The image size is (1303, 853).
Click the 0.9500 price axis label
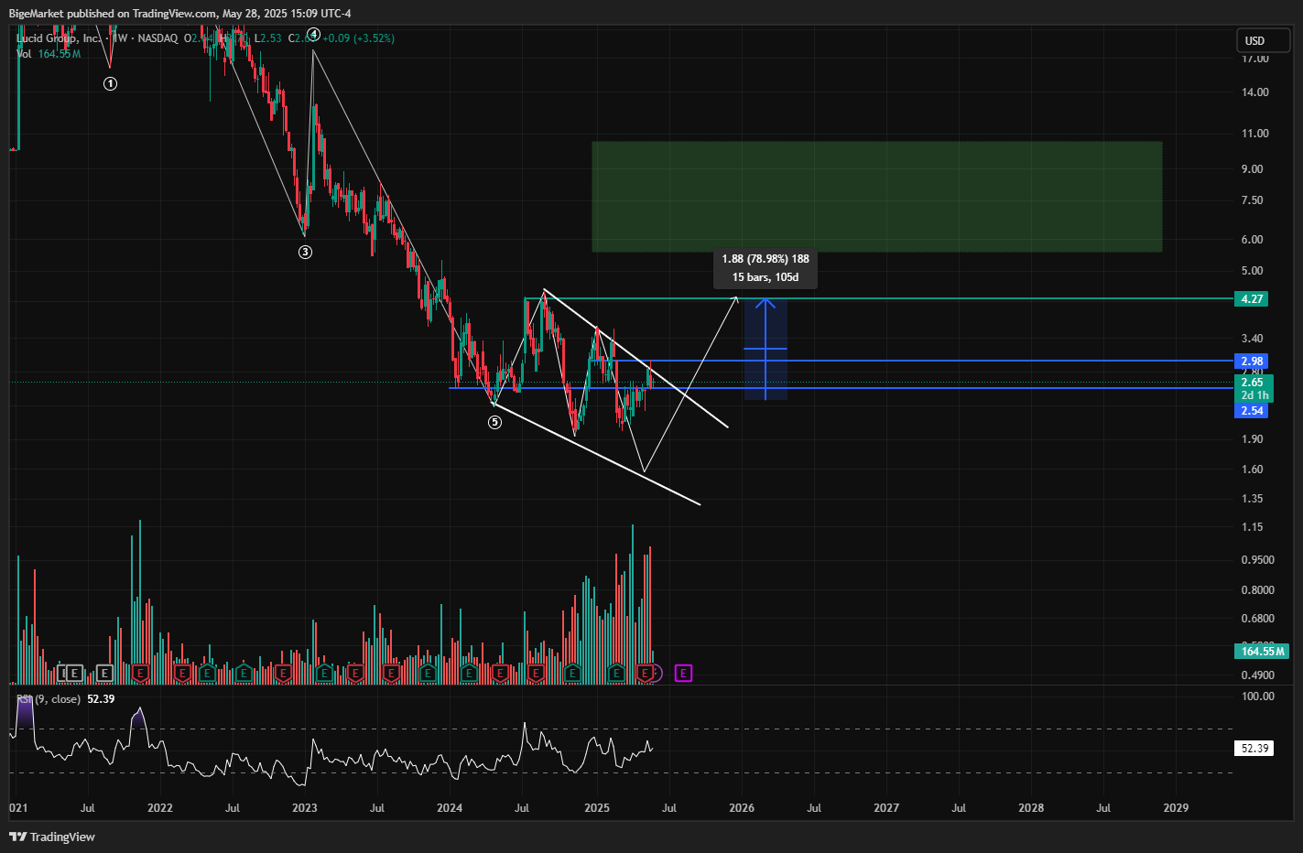coord(1258,560)
